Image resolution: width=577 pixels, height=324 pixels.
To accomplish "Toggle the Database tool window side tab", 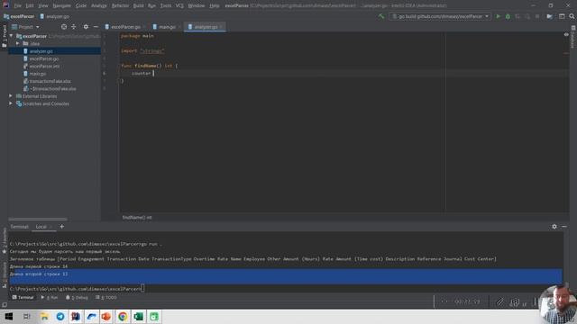I will coord(573,37).
